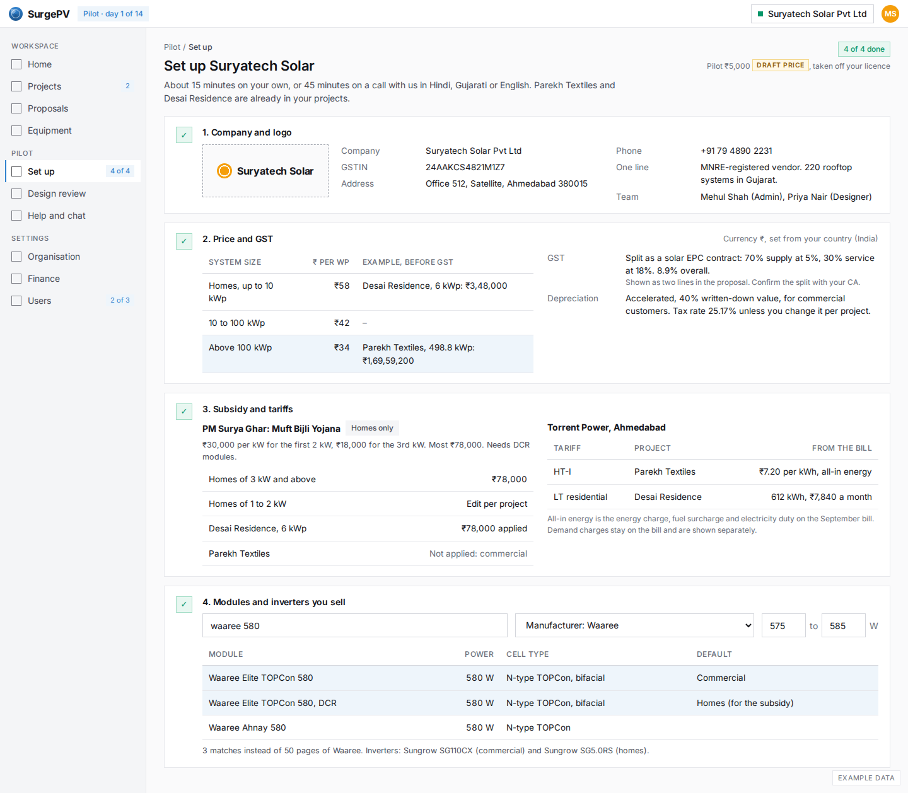The height and width of the screenshot is (793, 908).
Task: Click the Proposals sidebar icon box
Action: (16, 108)
